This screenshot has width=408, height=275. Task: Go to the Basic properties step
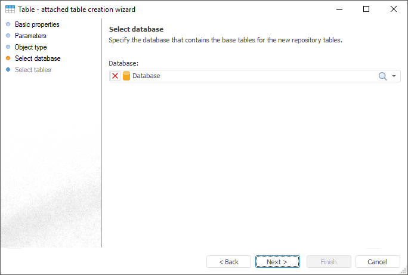[x=37, y=24]
